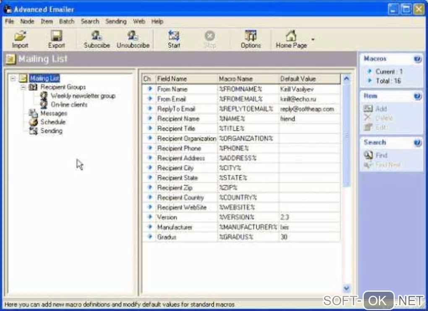The height and width of the screenshot is (311, 428).
Task: Select the Schedule tree item
Action: pyautogui.click(x=53, y=122)
